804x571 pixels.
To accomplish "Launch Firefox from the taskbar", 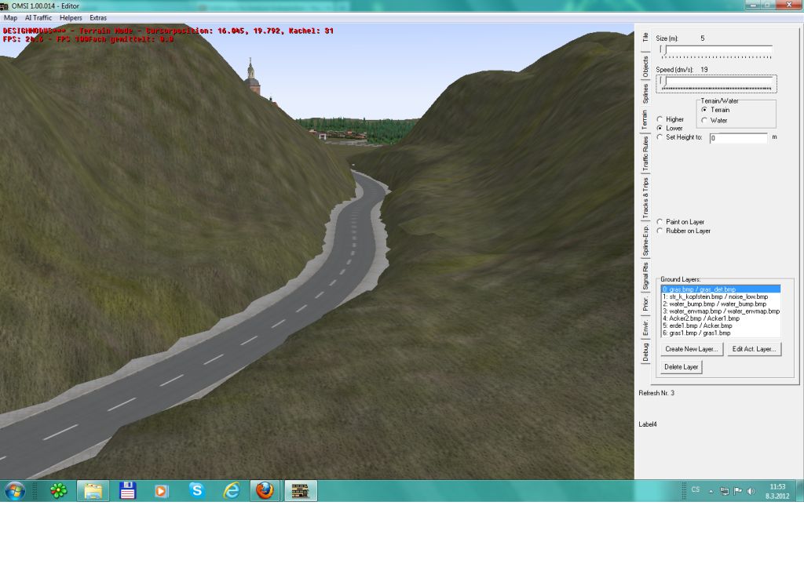I will [x=265, y=491].
